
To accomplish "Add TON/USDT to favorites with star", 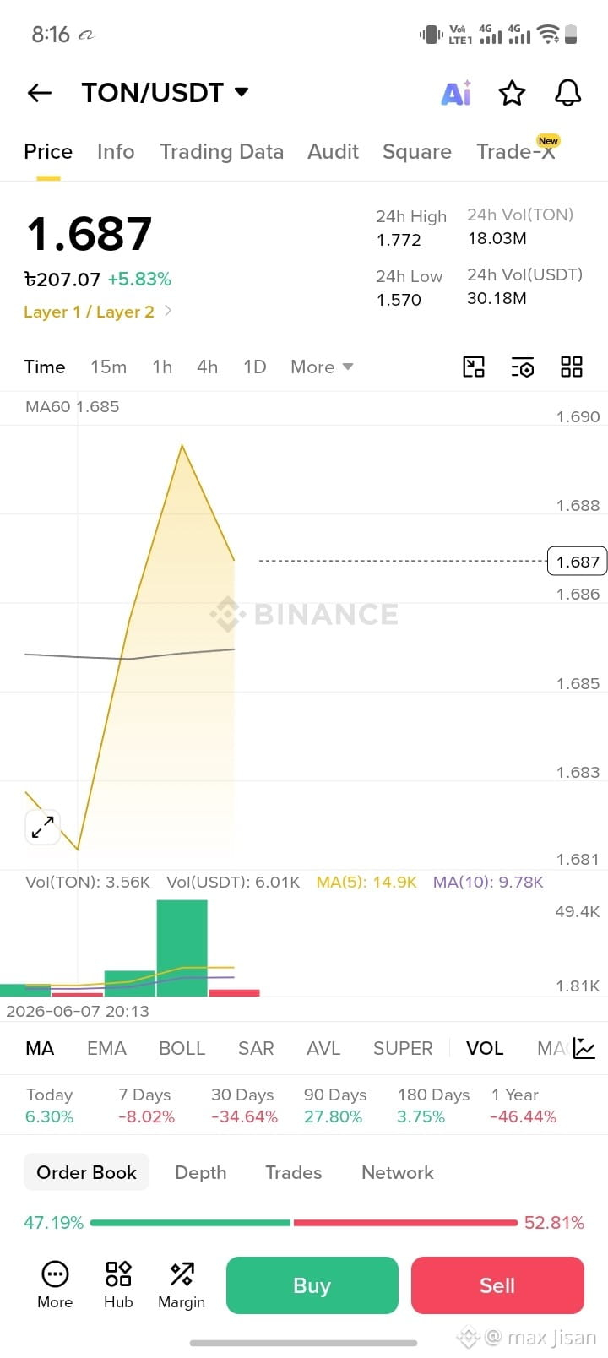I will point(512,93).
